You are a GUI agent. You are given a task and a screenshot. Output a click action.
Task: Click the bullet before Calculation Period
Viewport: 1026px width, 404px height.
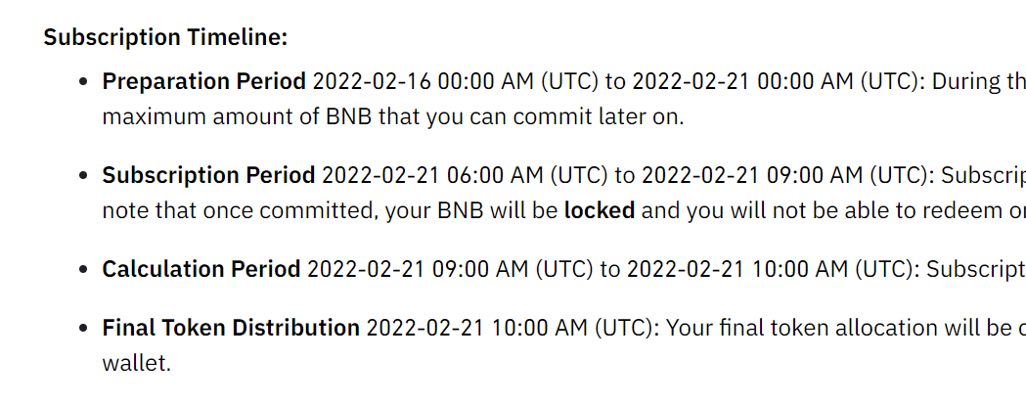83,270
